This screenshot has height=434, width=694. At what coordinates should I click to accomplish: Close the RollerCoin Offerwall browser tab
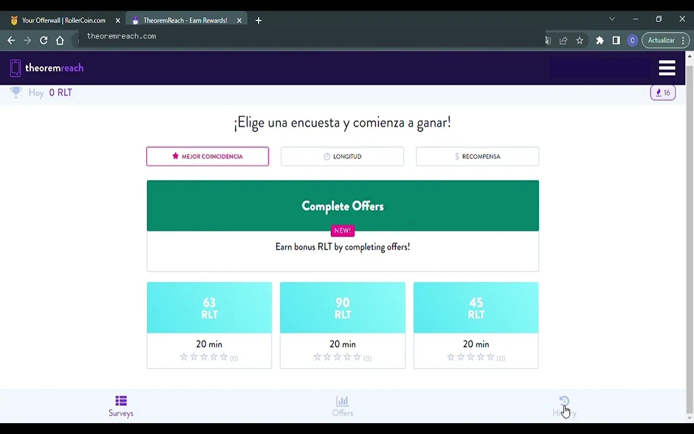[x=118, y=21]
